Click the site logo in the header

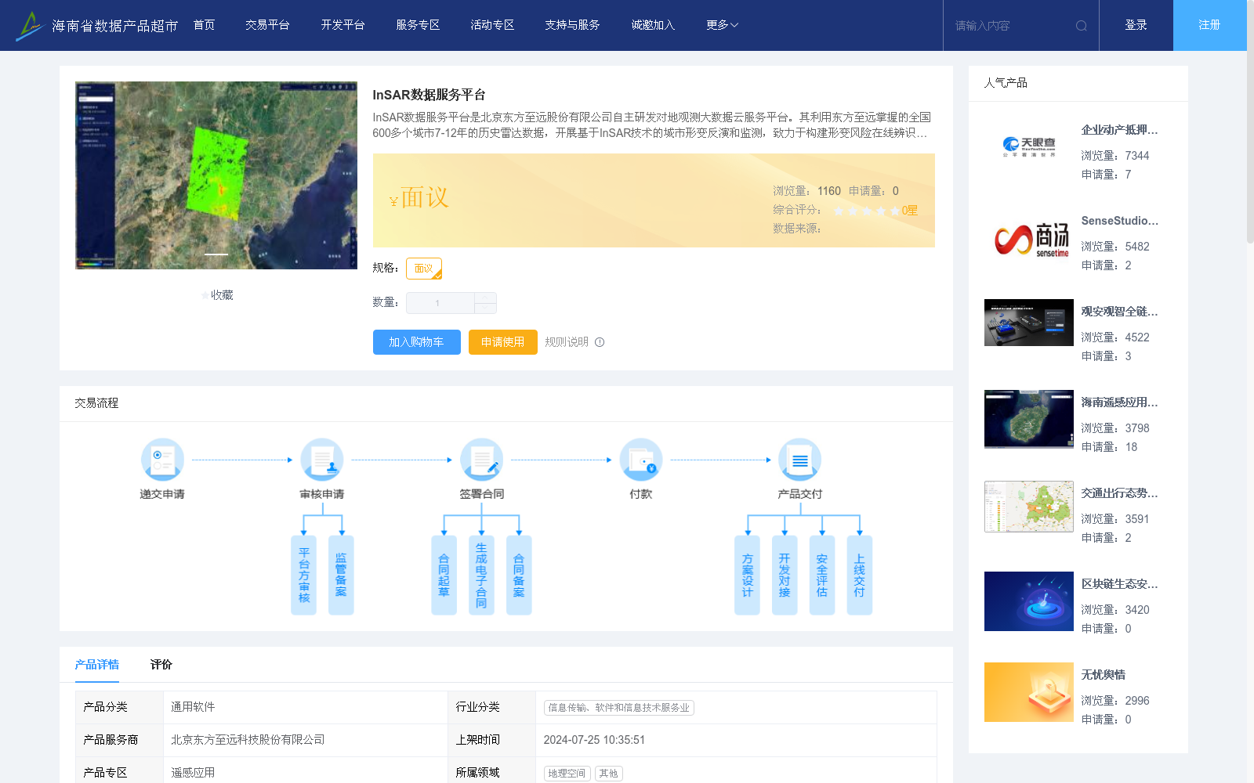click(x=96, y=25)
